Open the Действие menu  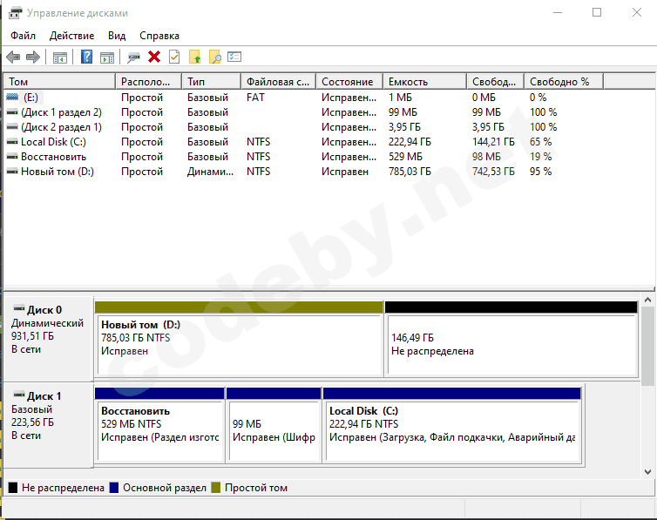(71, 36)
